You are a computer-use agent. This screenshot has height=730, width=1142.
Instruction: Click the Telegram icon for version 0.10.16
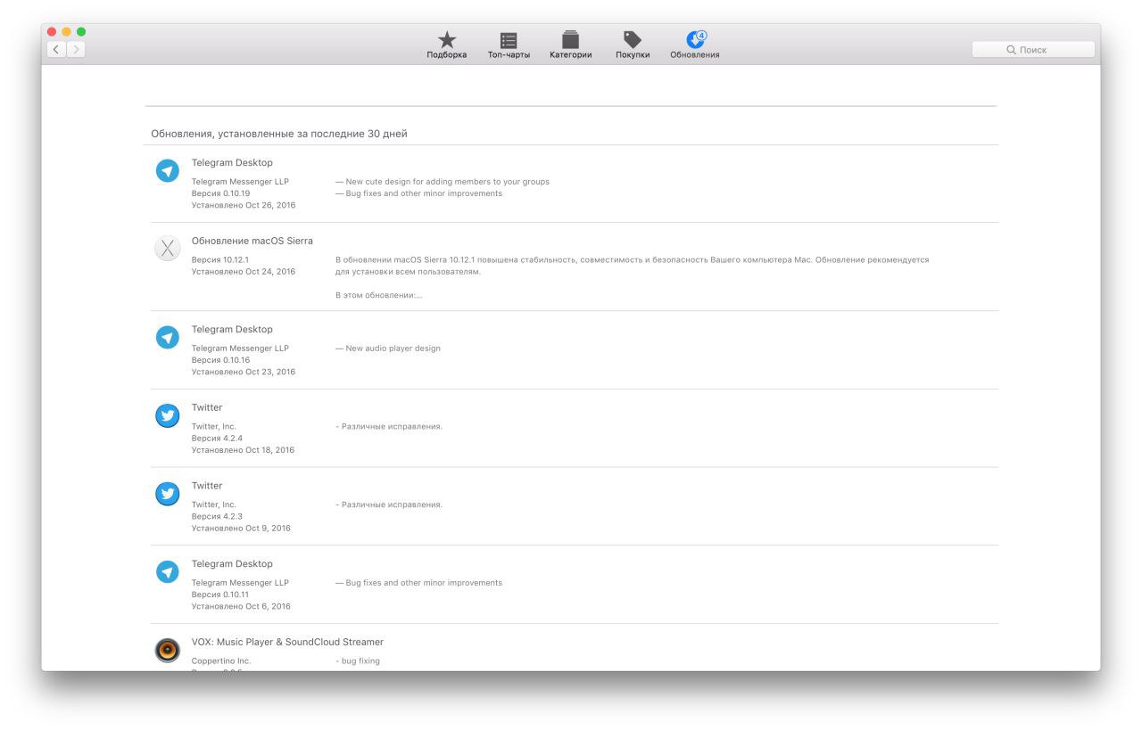168,337
